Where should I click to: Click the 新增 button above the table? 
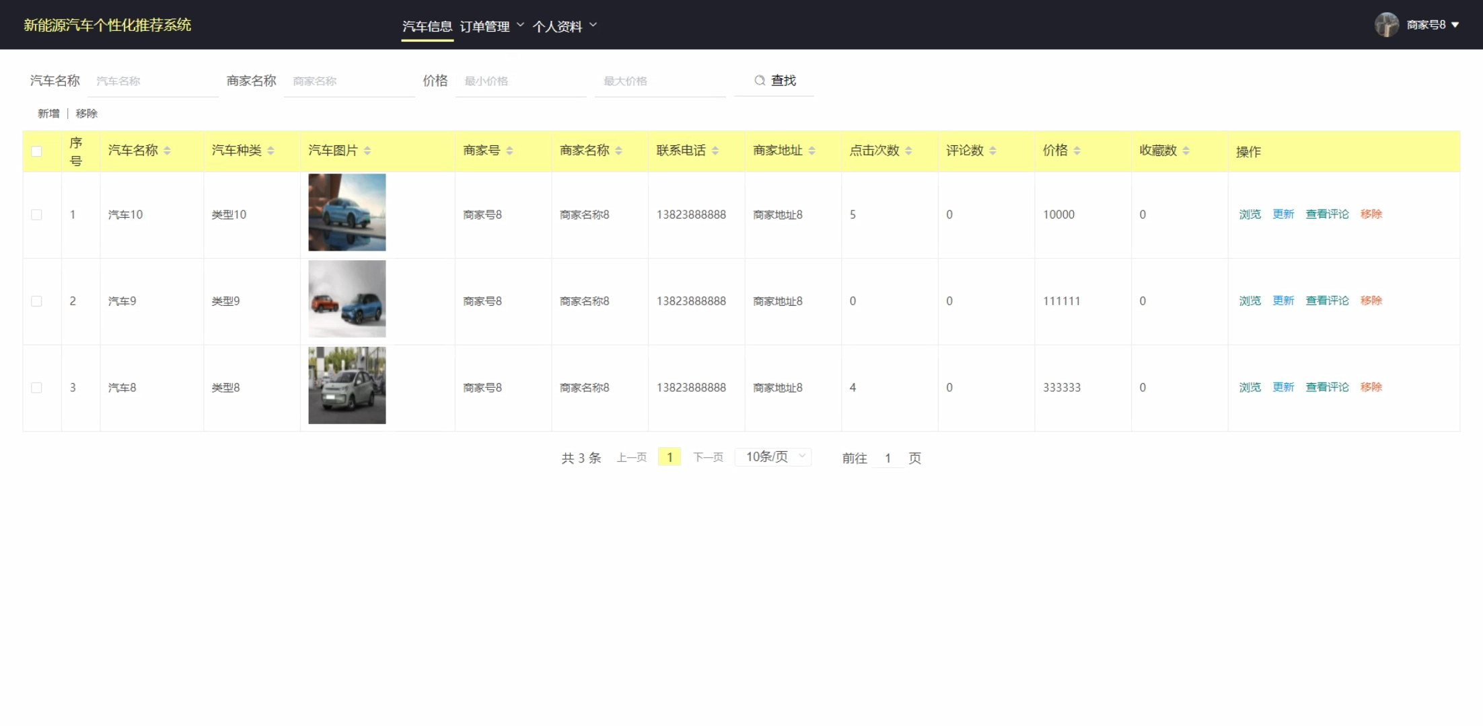point(48,114)
